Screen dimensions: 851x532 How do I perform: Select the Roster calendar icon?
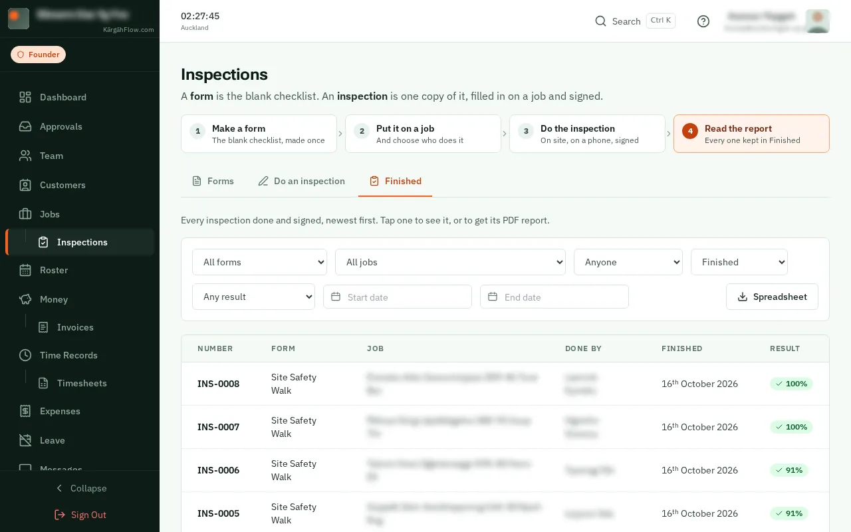coord(25,270)
